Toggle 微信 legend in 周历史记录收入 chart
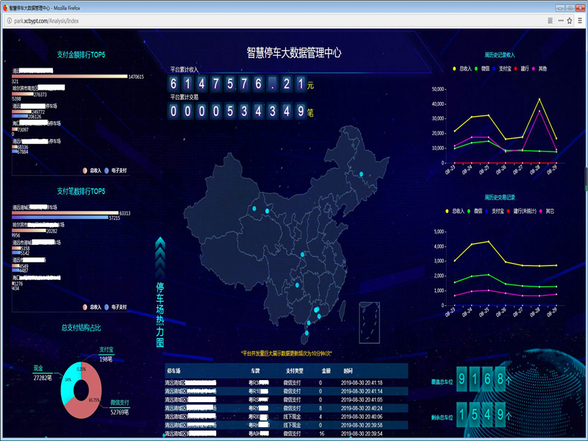 [480, 68]
